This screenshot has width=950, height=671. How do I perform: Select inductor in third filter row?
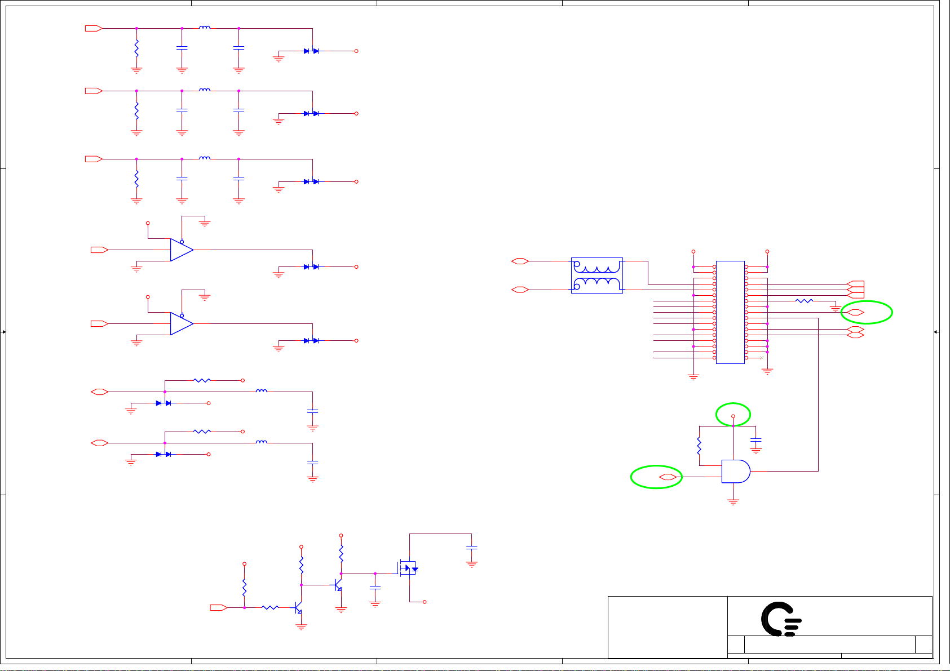[205, 158]
